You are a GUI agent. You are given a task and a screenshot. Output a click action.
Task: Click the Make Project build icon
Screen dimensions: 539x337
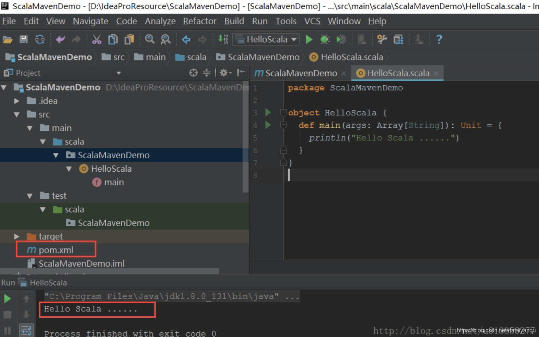[x=223, y=39]
